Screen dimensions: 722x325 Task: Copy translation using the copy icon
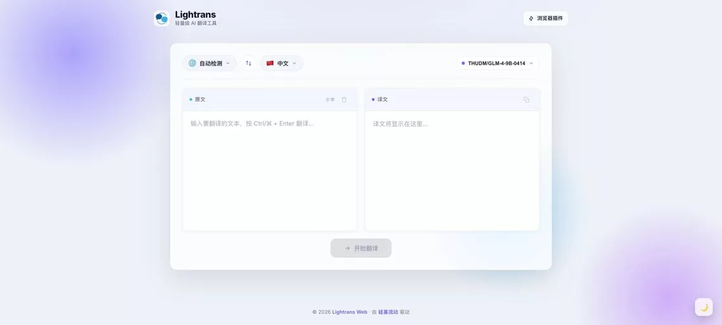[x=527, y=100]
